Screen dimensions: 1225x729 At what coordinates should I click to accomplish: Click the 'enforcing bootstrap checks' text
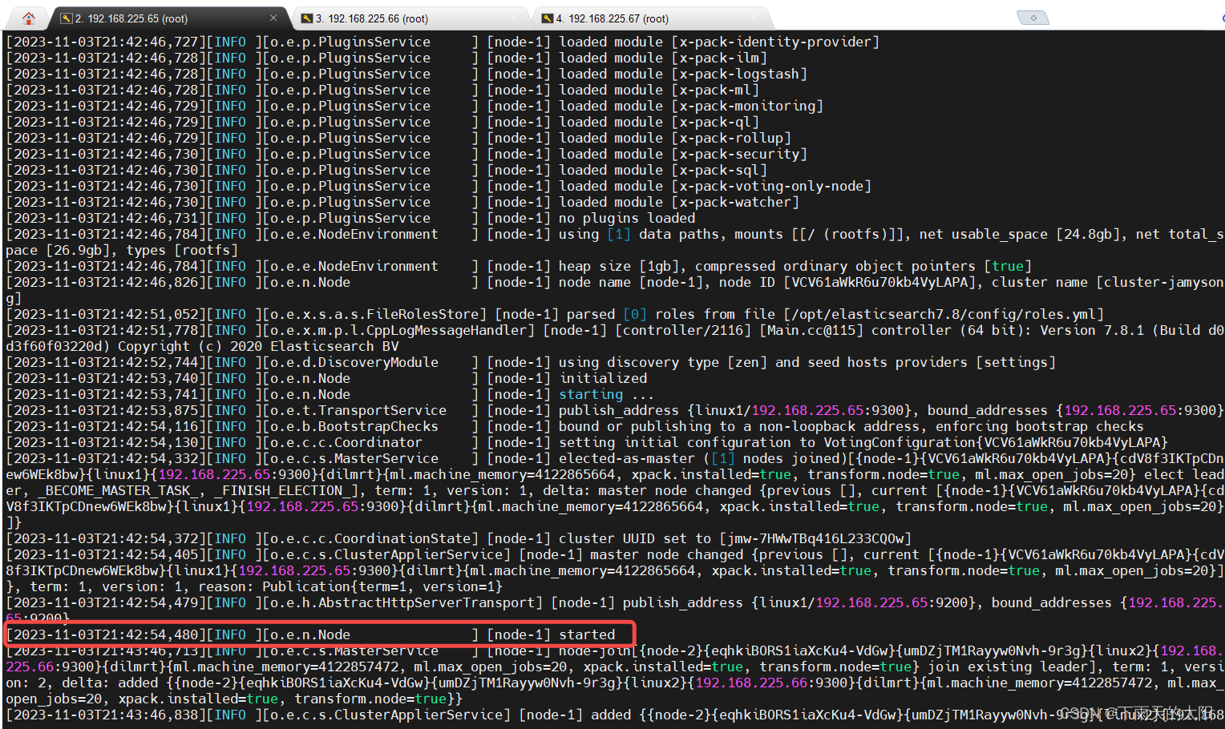1040,426
